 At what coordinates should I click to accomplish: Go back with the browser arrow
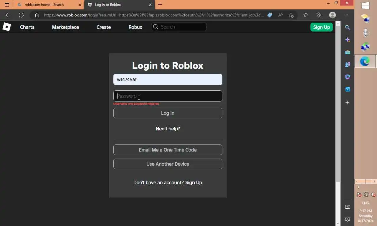pyautogui.click(x=8, y=15)
